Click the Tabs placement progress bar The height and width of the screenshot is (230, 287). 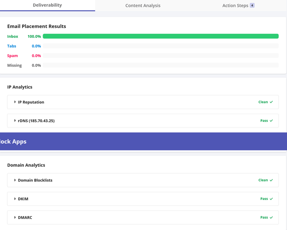click(161, 46)
